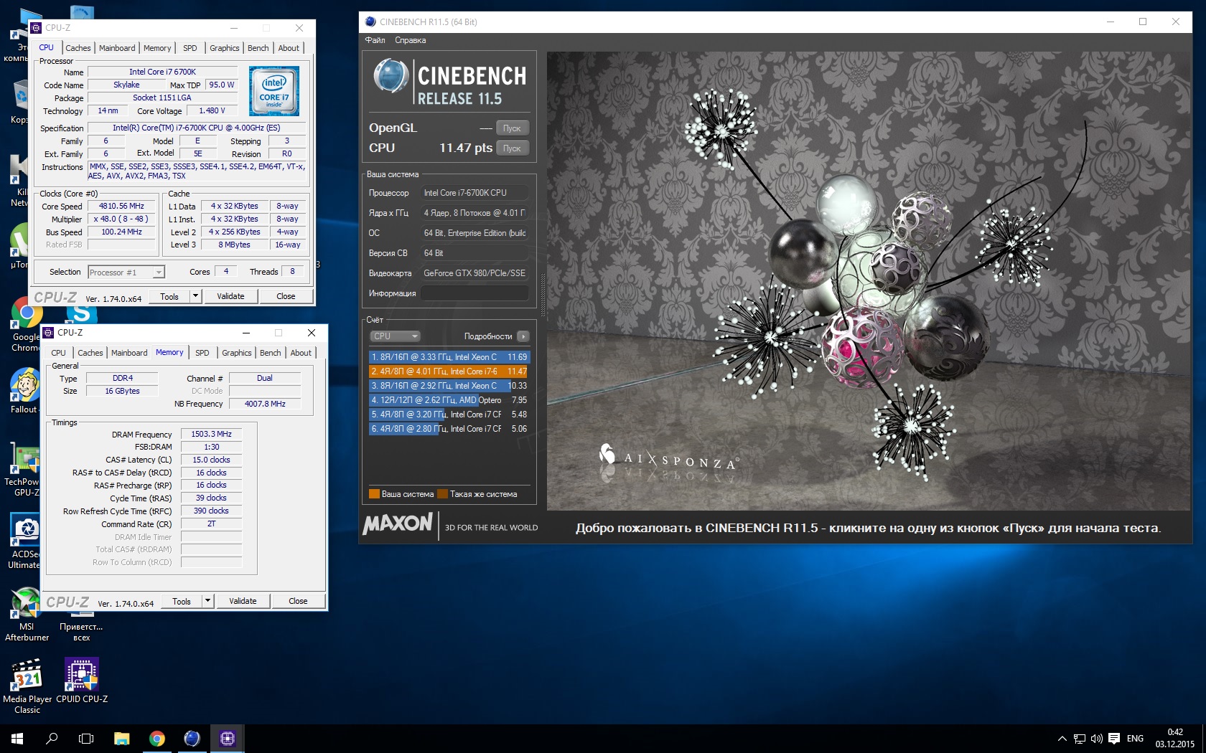This screenshot has height=753, width=1206.
Task: Click the DRAM Frequency value 1503.3 MHz
Action: tap(211, 435)
